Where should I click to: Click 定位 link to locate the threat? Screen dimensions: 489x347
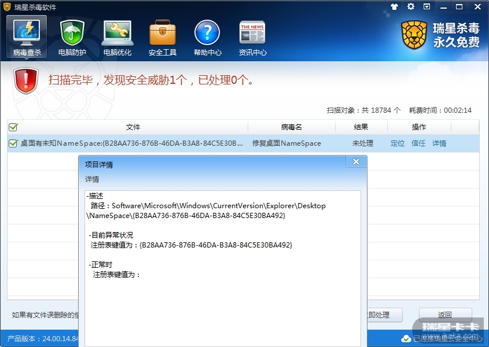pyautogui.click(x=398, y=143)
